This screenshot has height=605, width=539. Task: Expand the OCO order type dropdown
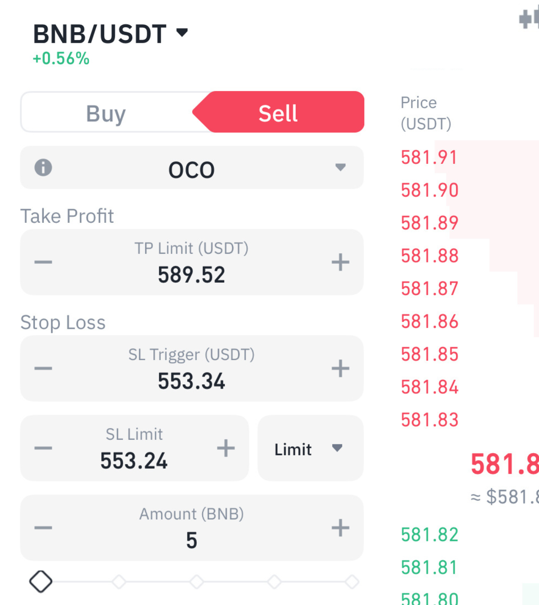(x=340, y=168)
